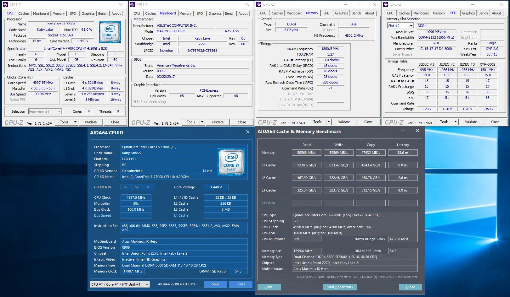Select Memory tab in CPU-Z Mainboard window
Viewport: 510px width, 297px height.
click(x=185, y=13)
